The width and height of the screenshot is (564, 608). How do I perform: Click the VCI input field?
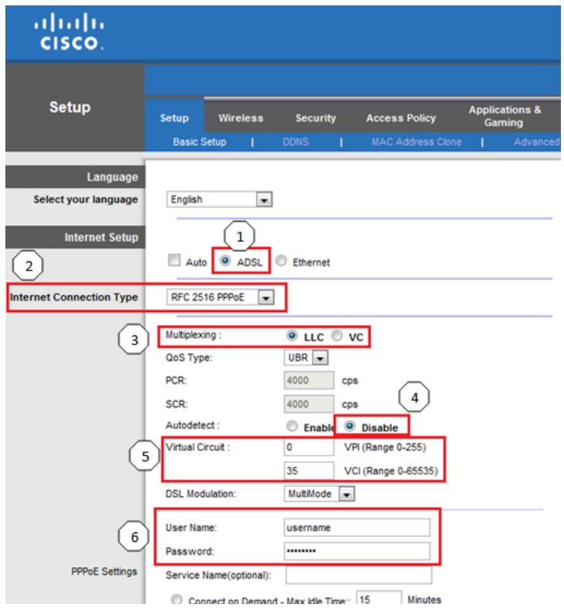pyautogui.click(x=309, y=471)
